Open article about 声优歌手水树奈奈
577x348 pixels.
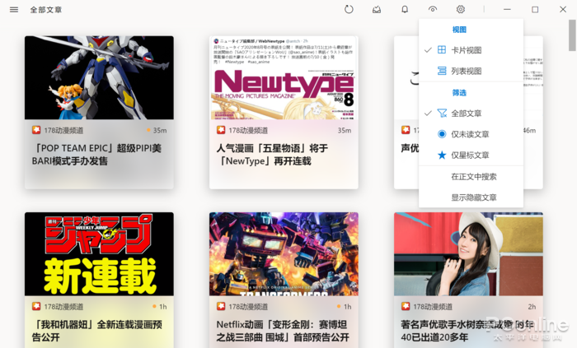[467, 331]
